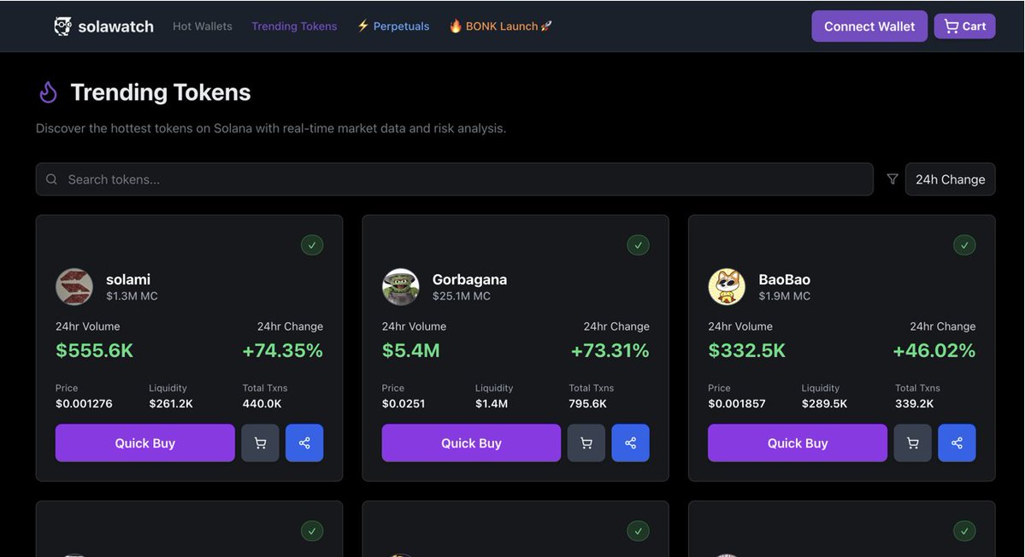Click the solami token name
1025x557 pixels.
[128, 279]
